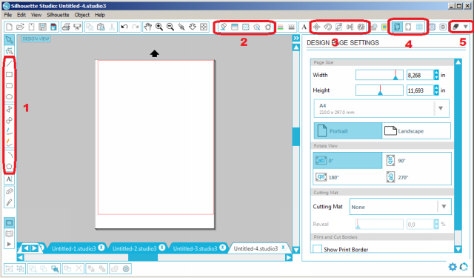Open the Scale window

point(338,27)
